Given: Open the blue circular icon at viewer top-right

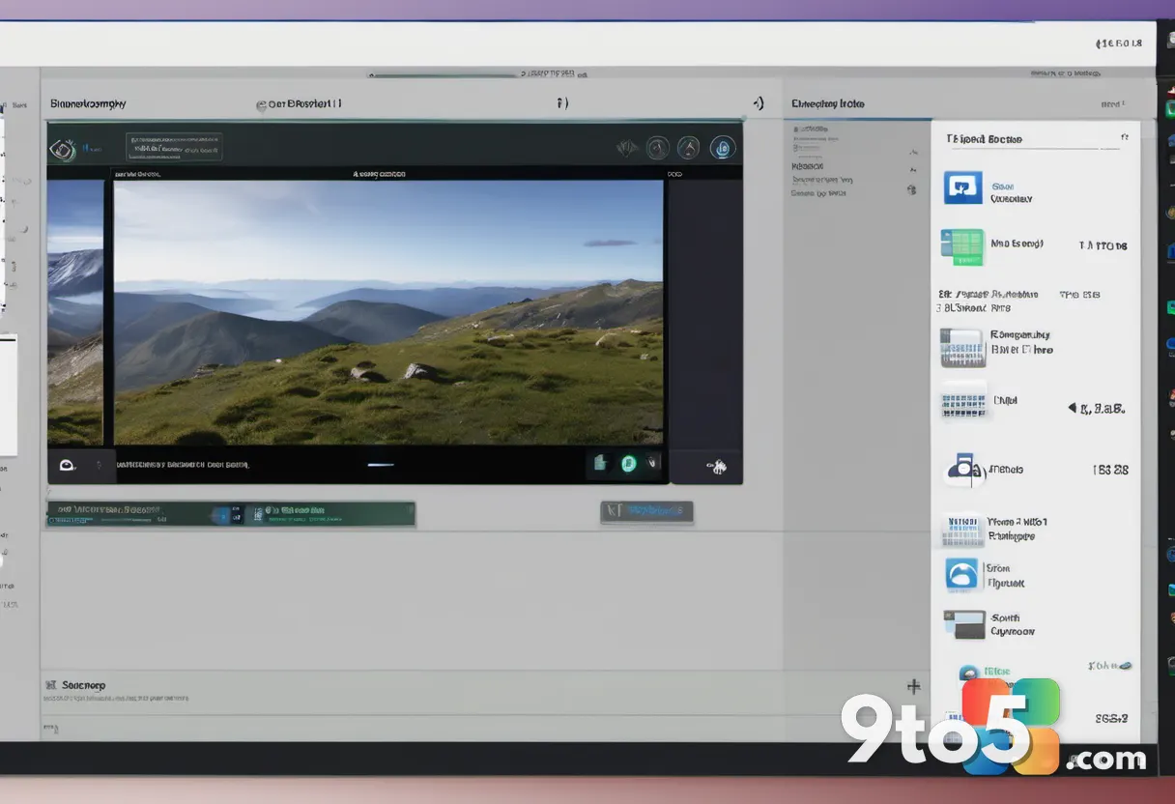Looking at the screenshot, I should (x=722, y=148).
